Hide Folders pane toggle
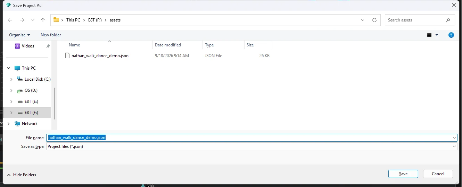The width and height of the screenshot is (462, 187). click(22, 175)
